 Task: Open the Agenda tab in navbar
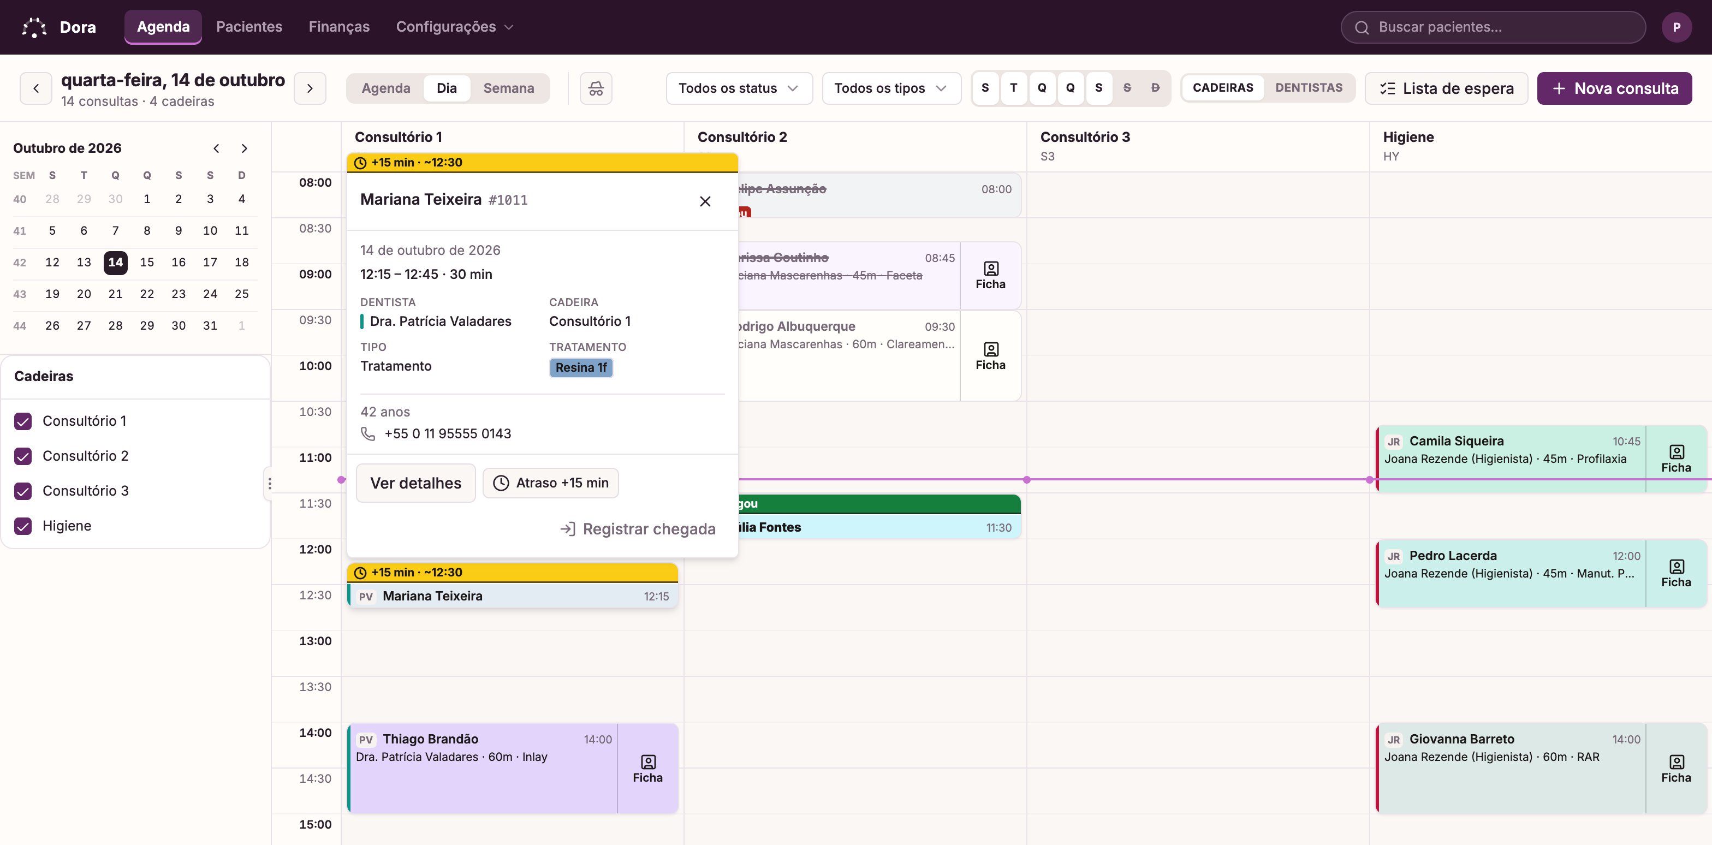point(163,27)
